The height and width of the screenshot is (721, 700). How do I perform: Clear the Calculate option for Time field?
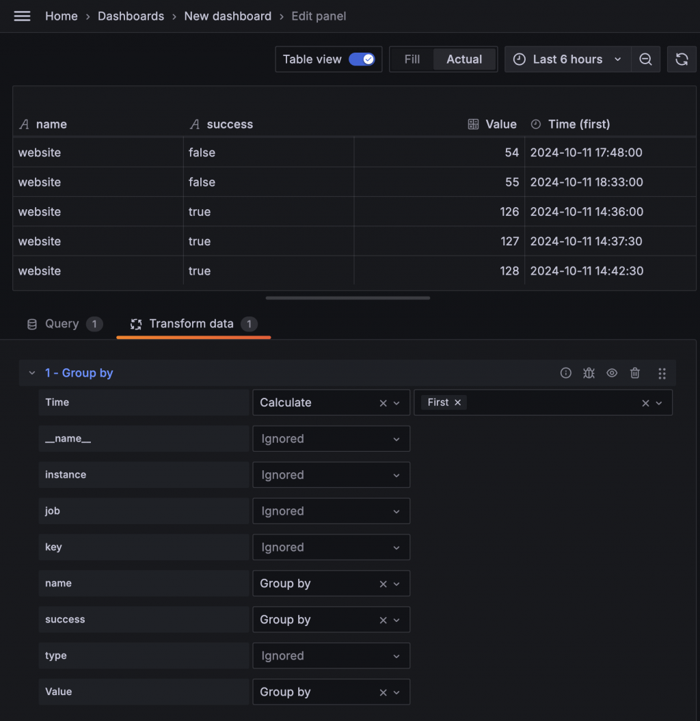coord(383,403)
